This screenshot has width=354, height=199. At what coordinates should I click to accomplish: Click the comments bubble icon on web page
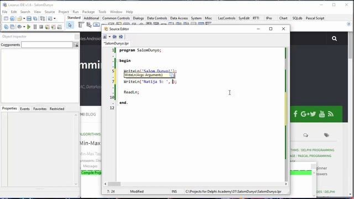306,135
